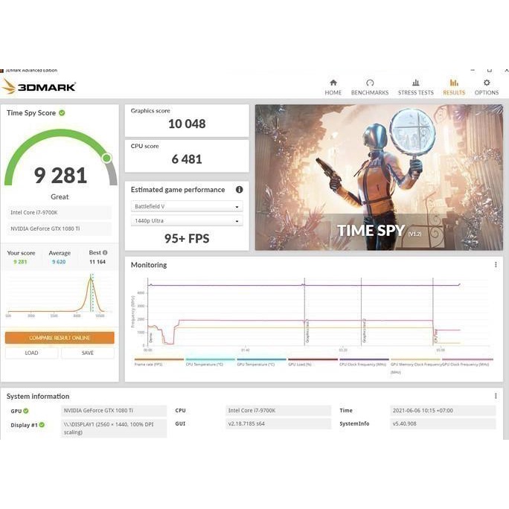509x509 pixels.
Task: Toggle the Frame rate (FPS) legend series
Action: [x=148, y=362]
